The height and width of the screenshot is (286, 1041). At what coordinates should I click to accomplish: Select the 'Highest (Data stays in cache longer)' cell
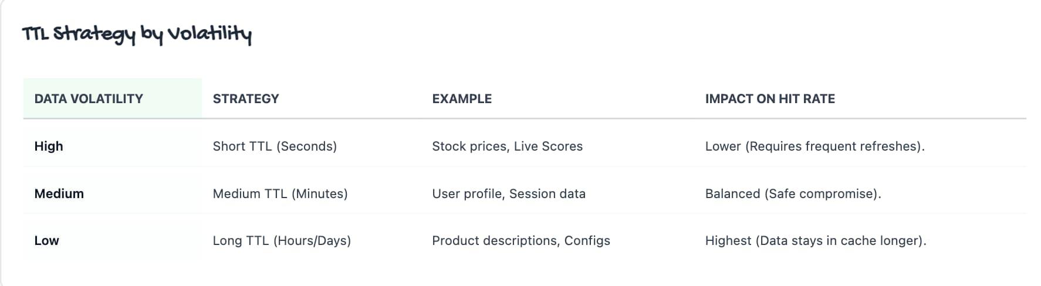click(816, 241)
